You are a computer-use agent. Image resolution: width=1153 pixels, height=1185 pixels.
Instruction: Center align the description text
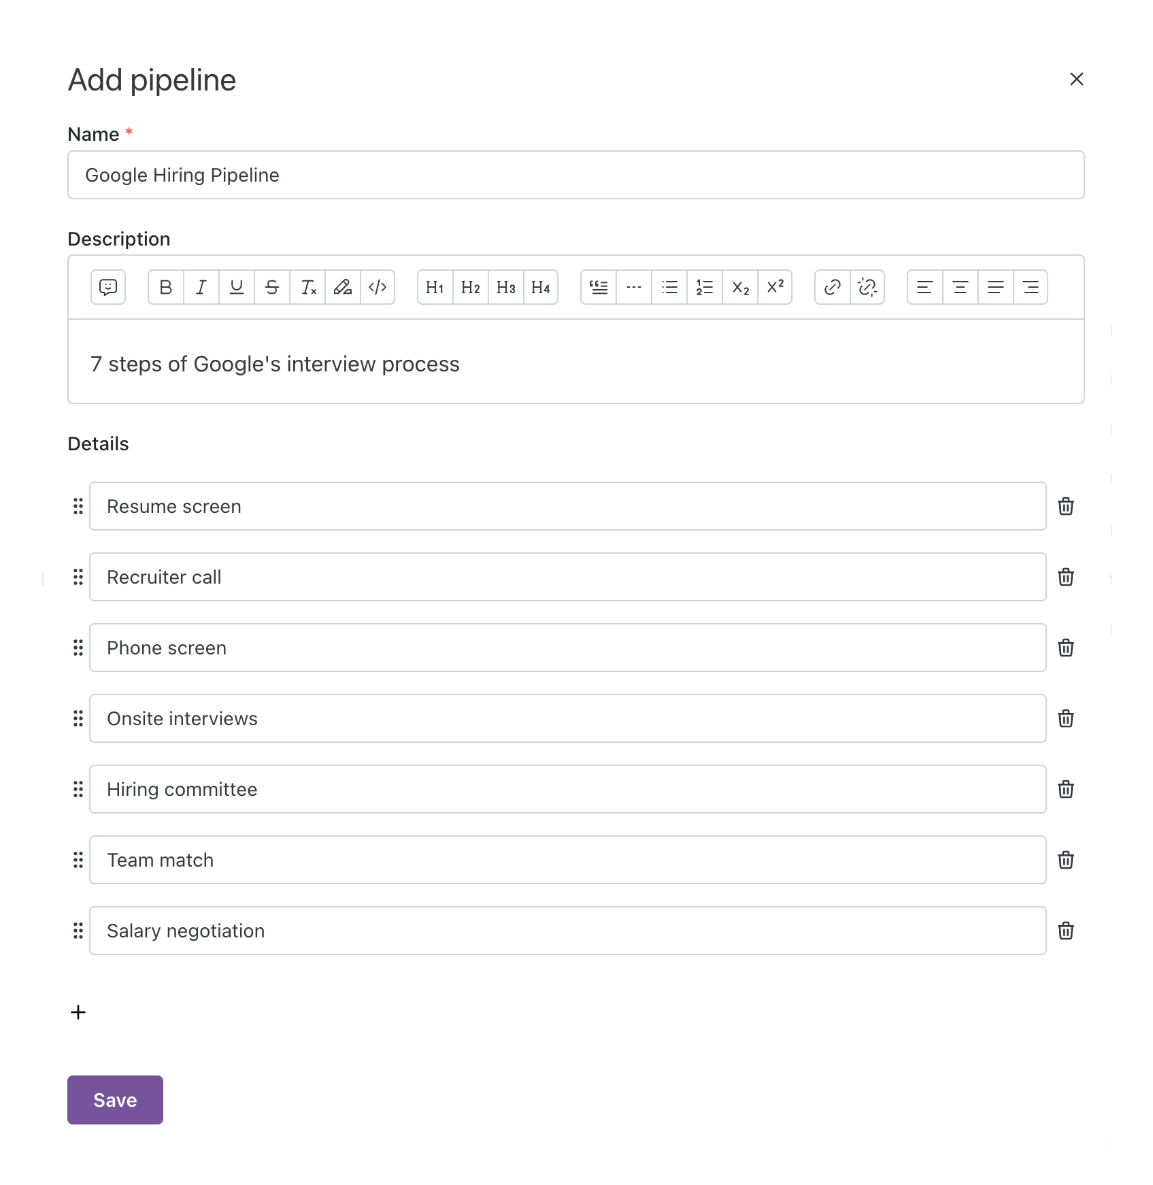(960, 287)
